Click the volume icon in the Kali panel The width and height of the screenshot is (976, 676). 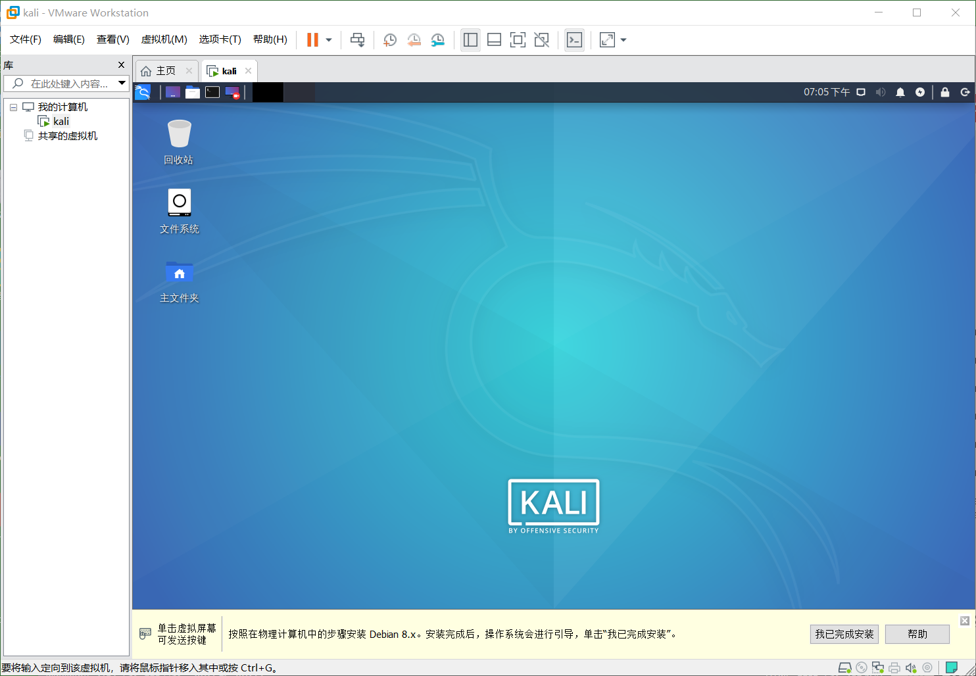pyautogui.click(x=880, y=92)
